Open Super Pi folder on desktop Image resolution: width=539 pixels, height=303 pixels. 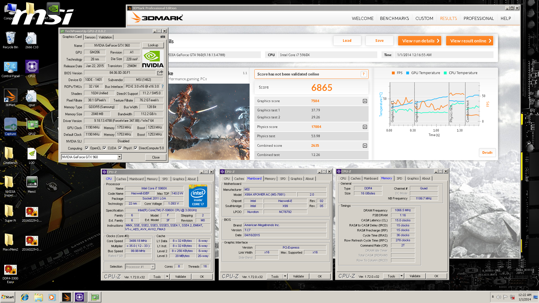[10, 214]
